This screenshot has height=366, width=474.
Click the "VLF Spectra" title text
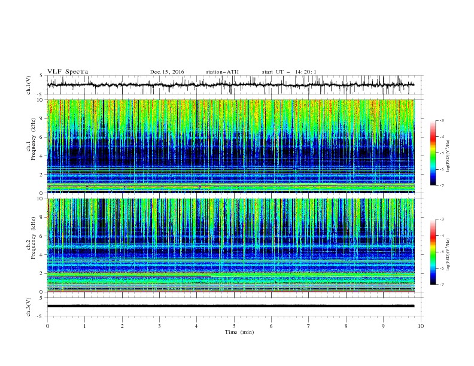(x=68, y=72)
